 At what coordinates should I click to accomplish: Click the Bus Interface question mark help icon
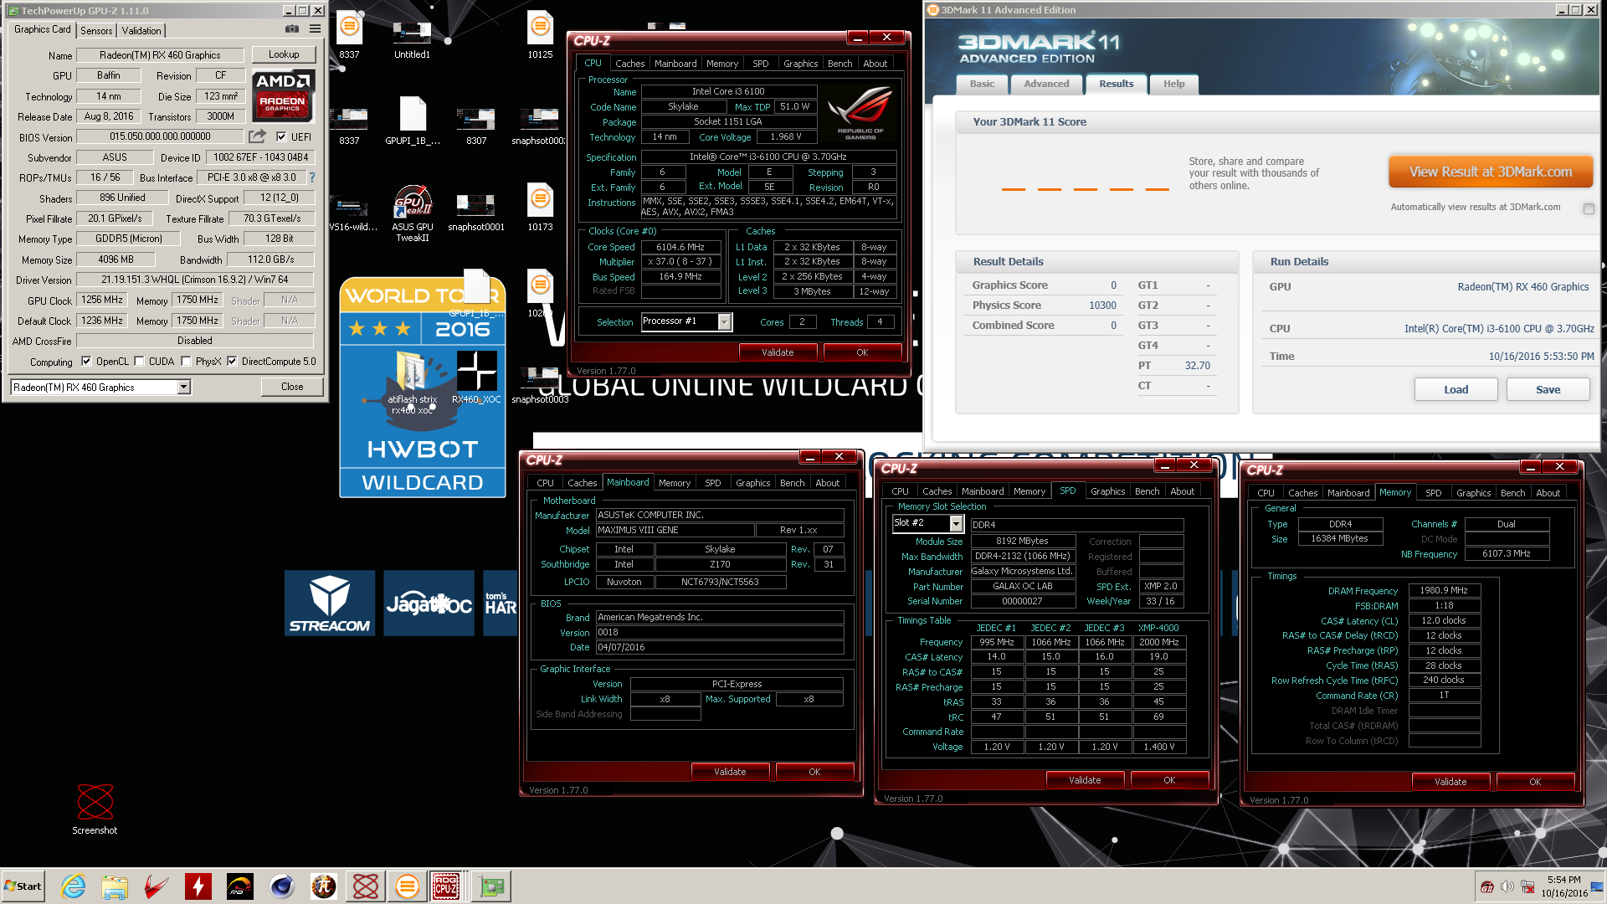point(312,177)
